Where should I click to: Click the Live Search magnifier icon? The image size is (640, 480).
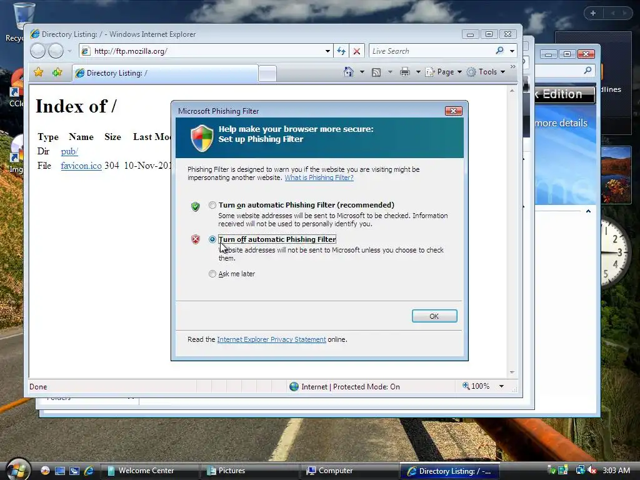[499, 51]
